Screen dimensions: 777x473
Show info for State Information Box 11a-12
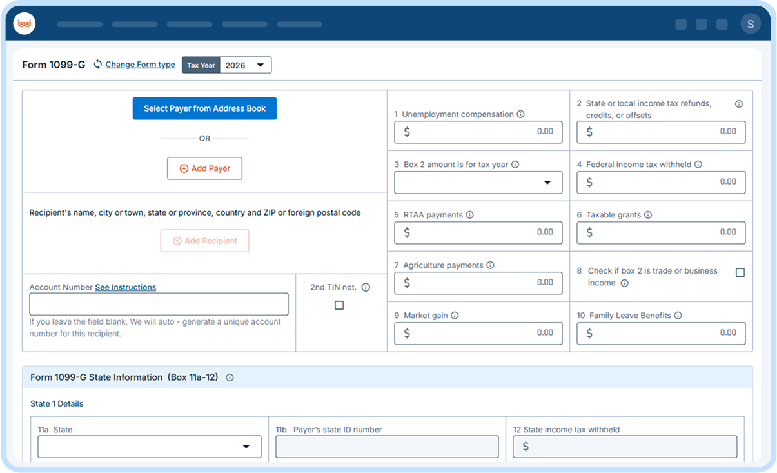(230, 377)
